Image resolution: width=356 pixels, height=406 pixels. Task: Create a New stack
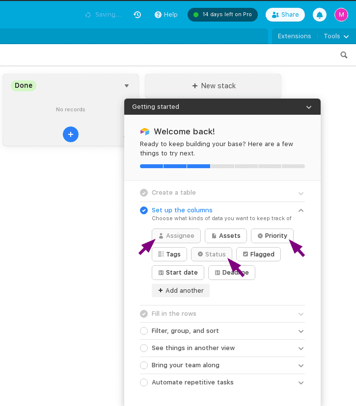[x=213, y=86]
